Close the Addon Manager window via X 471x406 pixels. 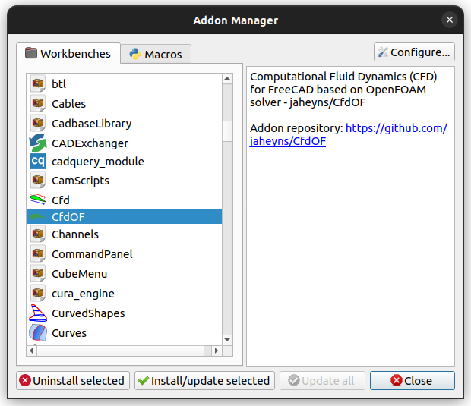[450, 20]
